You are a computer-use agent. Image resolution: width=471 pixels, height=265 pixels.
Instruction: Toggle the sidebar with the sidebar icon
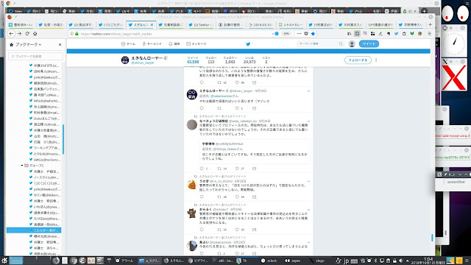coord(357,34)
